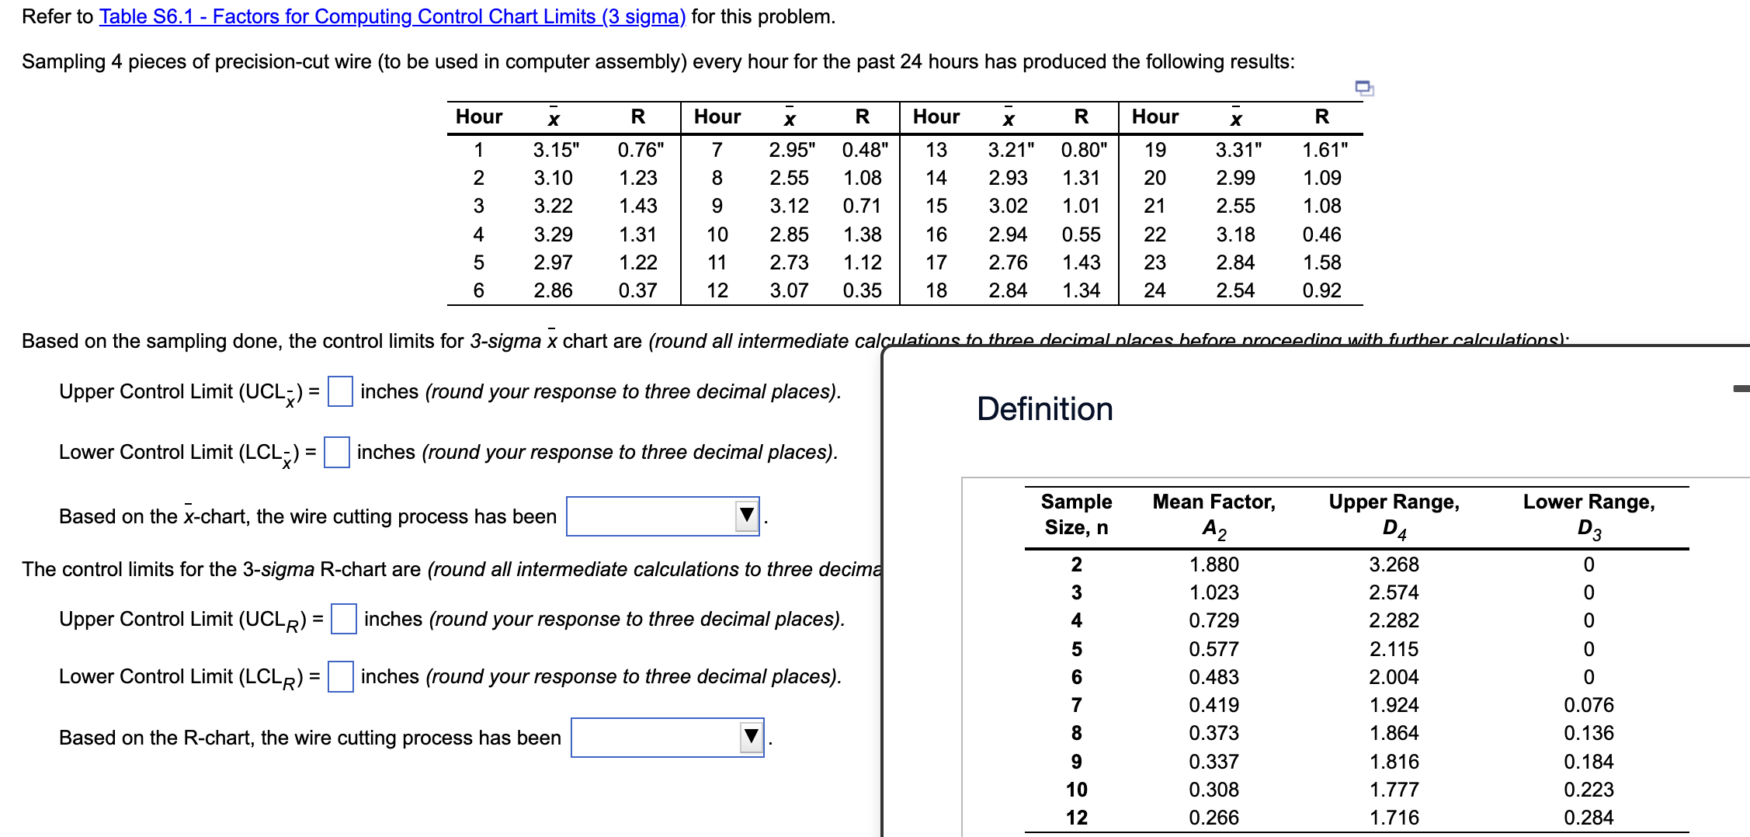Open the R-chart process status dropdown
The height and width of the screenshot is (837, 1750).
coord(666,736)
